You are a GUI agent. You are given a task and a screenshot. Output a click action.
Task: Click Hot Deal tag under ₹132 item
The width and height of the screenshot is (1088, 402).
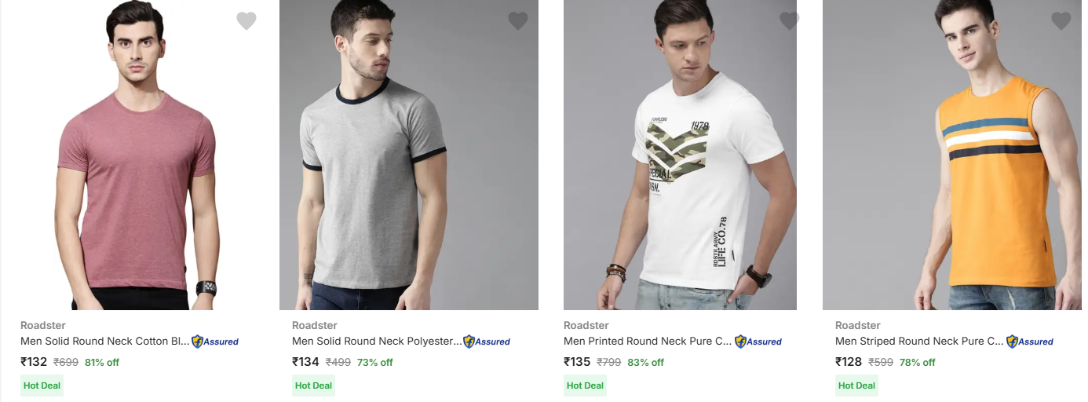tap(42, 386)
